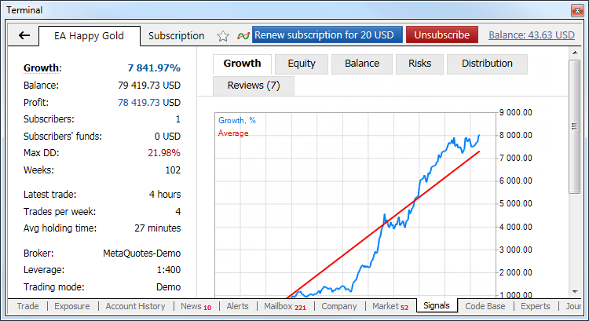Select the Equity chart tab

pyautogui.click(x=302, y=64)
